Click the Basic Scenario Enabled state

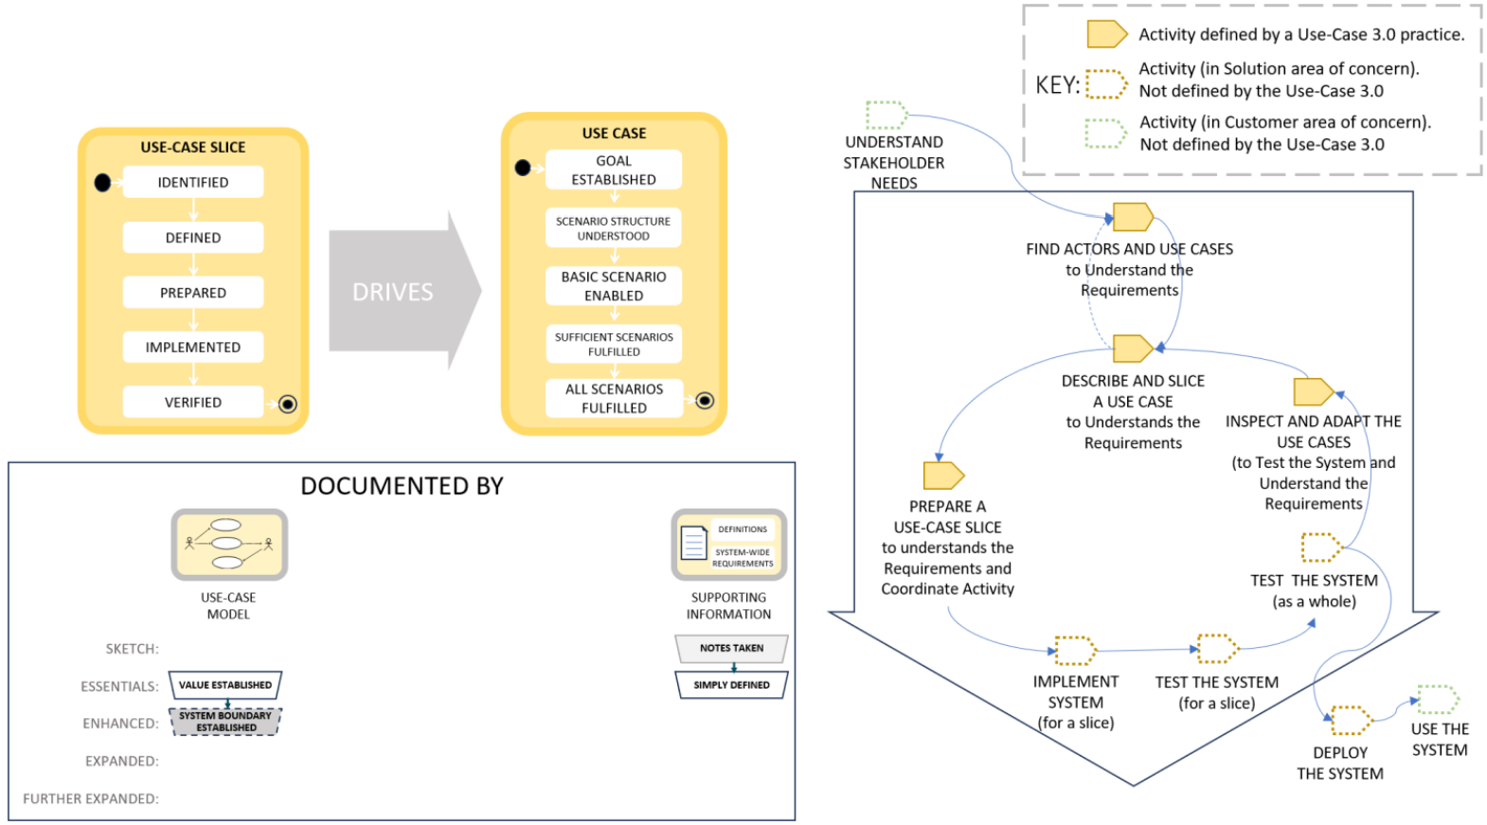pos(614,286)
